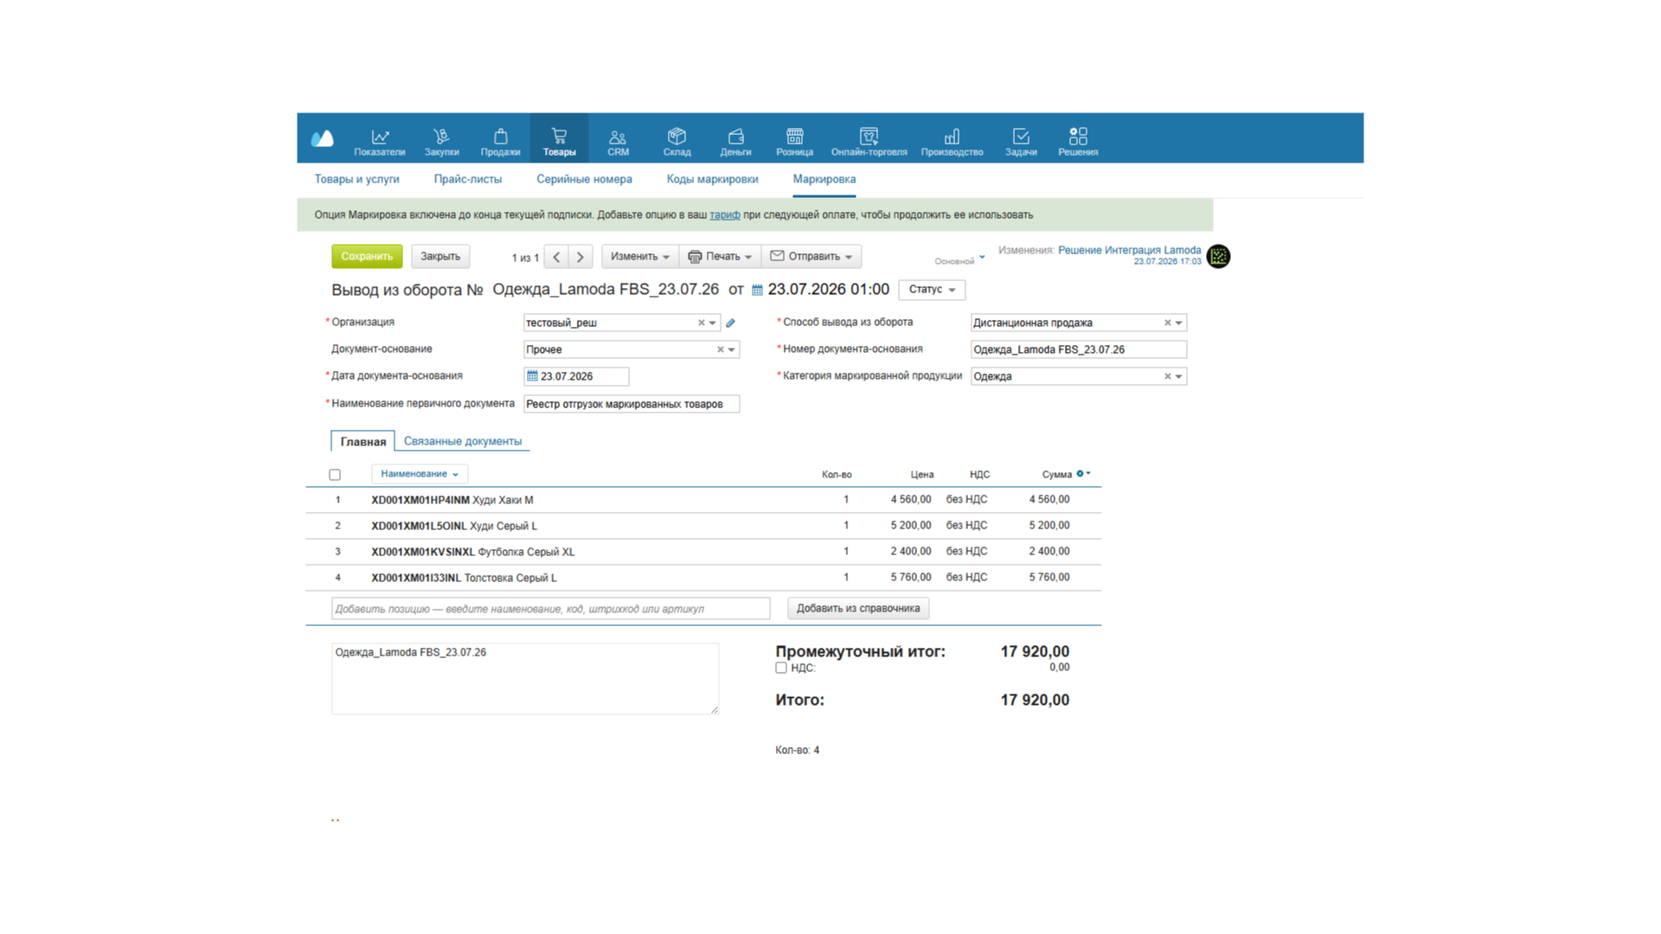Image resolution: width=1661 pixels, height=934 pixels.
Task: Open the Производство production icon
Action: click(x=952, y=137)
